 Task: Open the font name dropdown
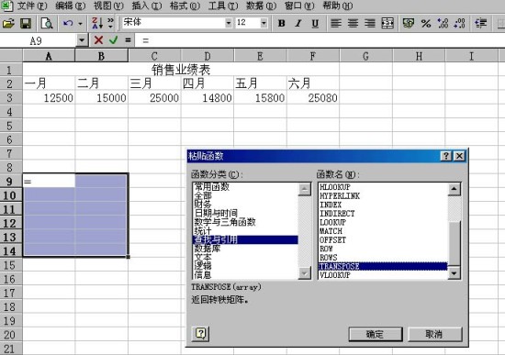[x=228, y=23]
